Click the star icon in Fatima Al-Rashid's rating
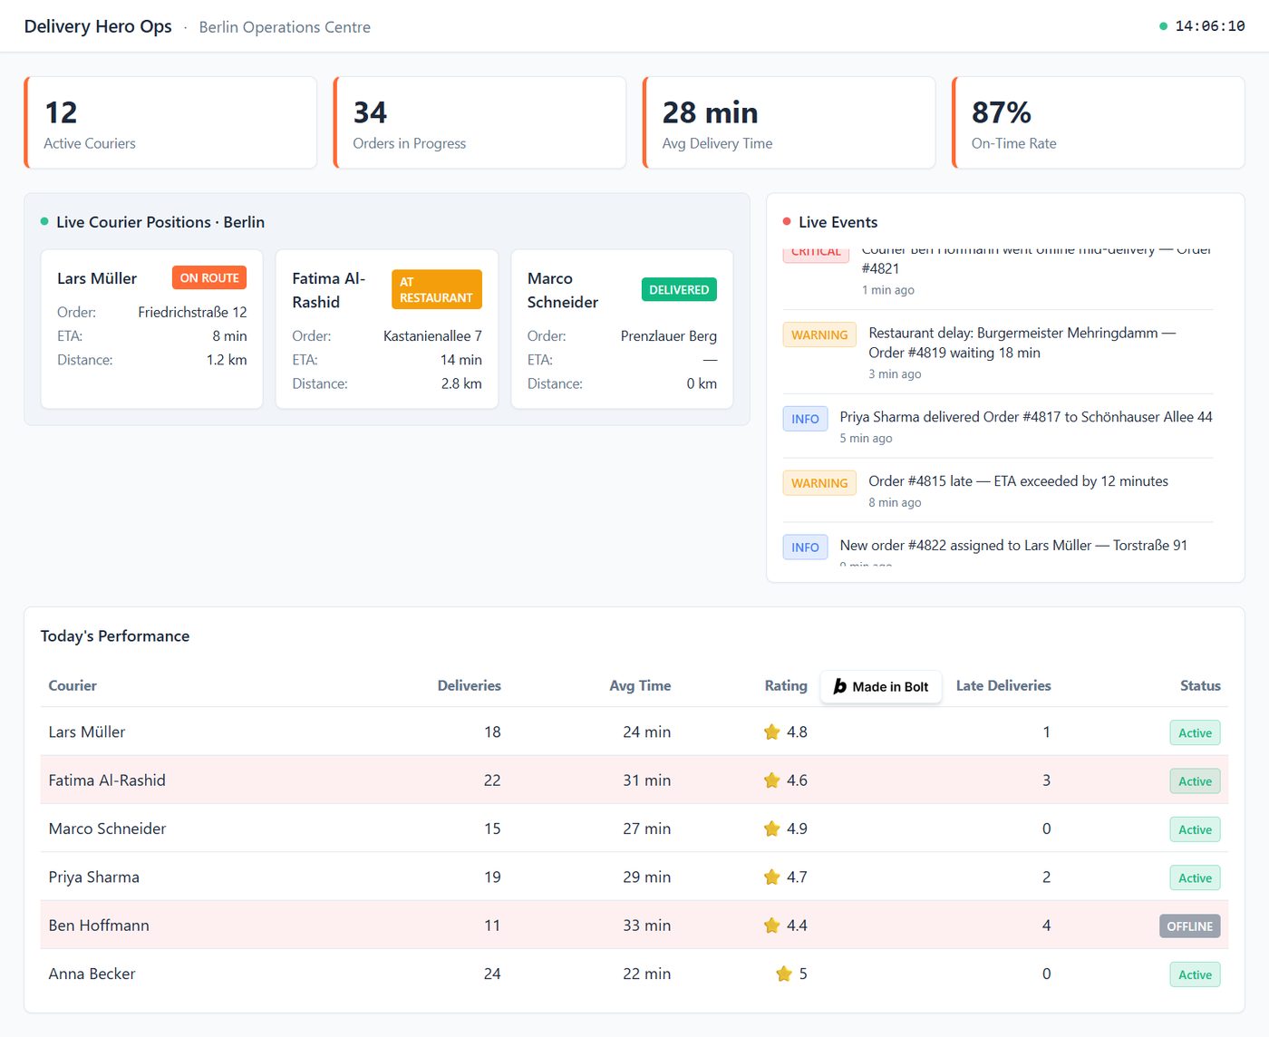Image resolution: width=1269 pixels, height=1037 pixels. point(771,780)
